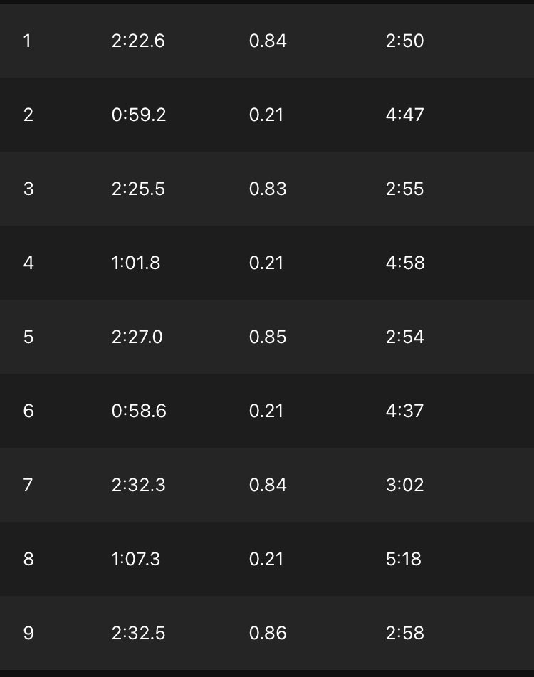Tap lap 7 time 2:32.3
Viewport: 534px width, 677px height.
point(139,485)
